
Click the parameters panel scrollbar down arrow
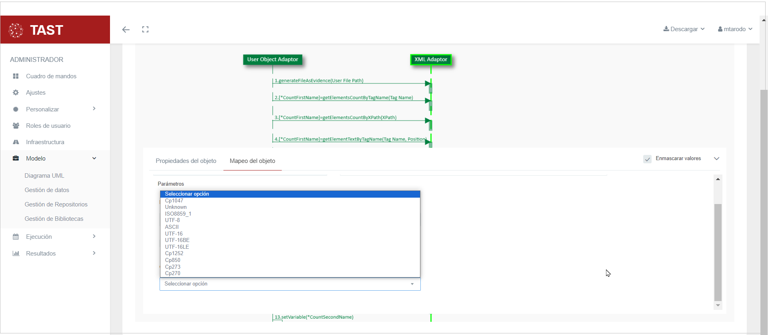coord(718,305)
